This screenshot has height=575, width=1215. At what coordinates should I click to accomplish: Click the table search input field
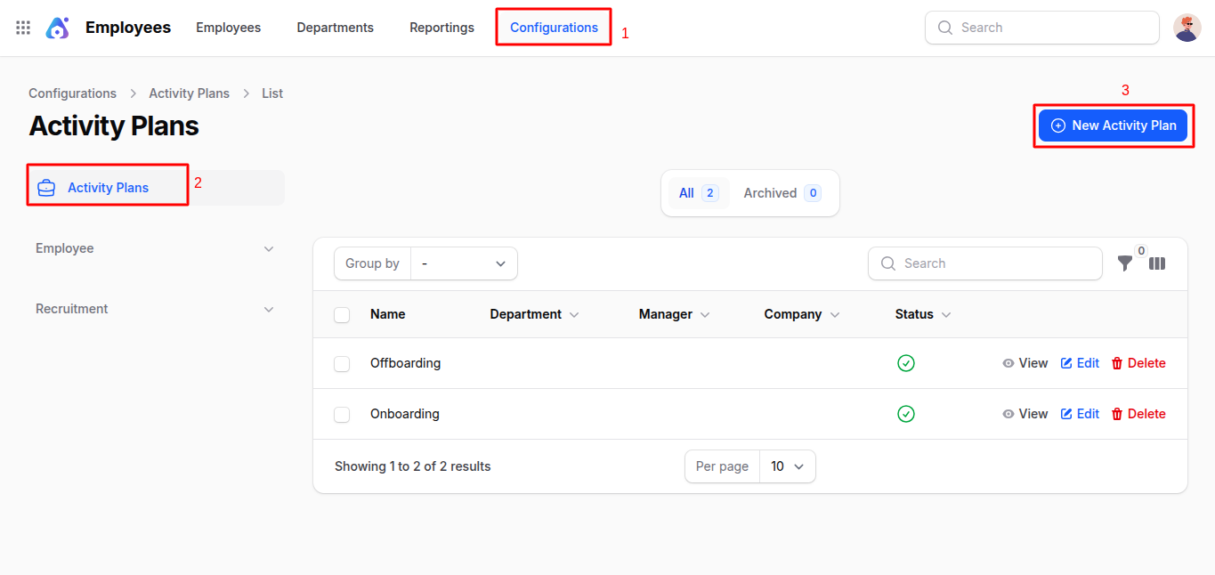click(984, 263)
